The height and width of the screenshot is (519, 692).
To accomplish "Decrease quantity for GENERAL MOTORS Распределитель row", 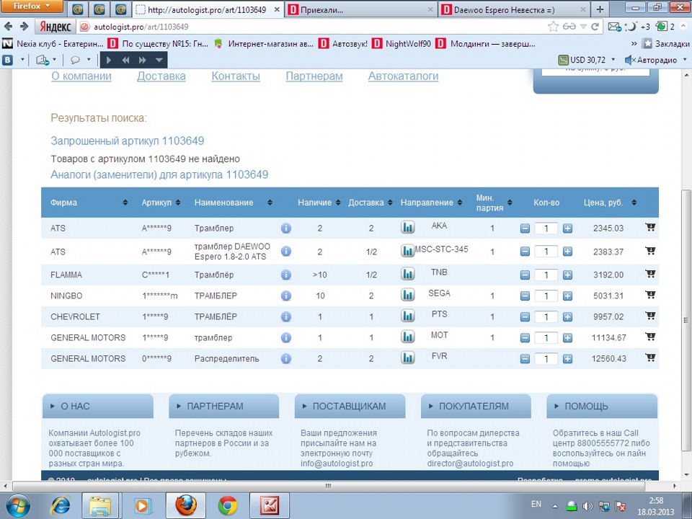I will [525, 359].
